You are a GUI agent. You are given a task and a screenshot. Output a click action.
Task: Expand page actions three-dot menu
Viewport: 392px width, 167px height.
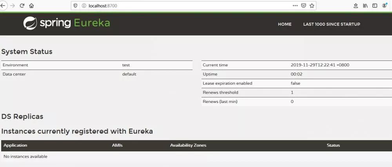(295, 6)
